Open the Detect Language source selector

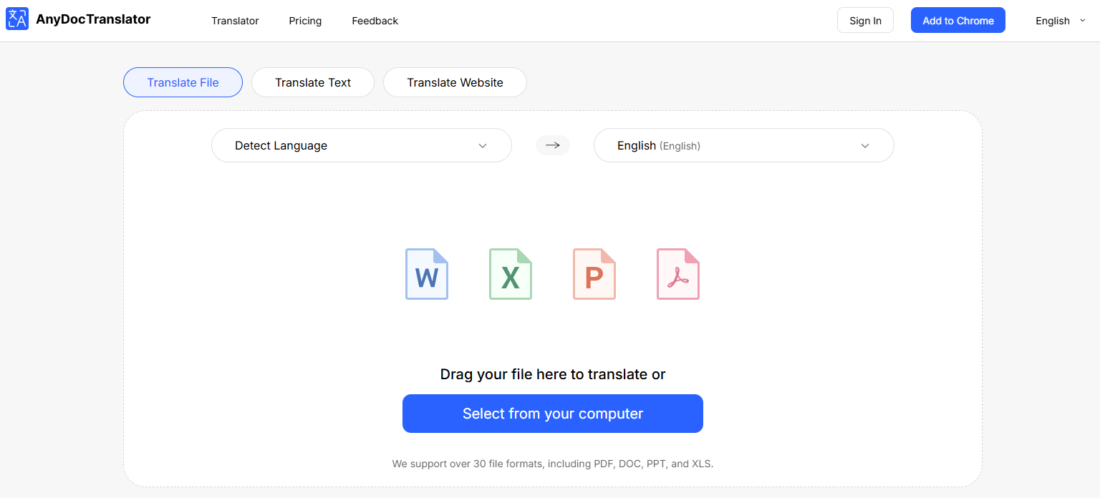pyautogui.click(x=361, y=145)
